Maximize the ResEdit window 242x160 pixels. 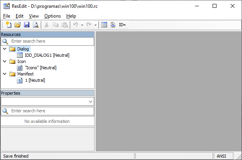point(215,6)
